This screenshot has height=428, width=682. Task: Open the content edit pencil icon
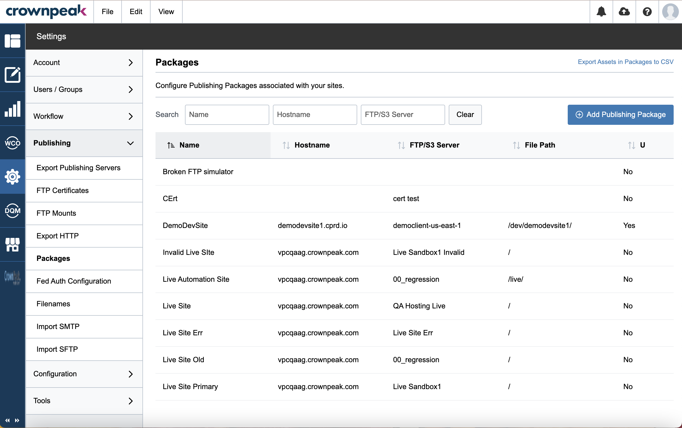point(13,75)
